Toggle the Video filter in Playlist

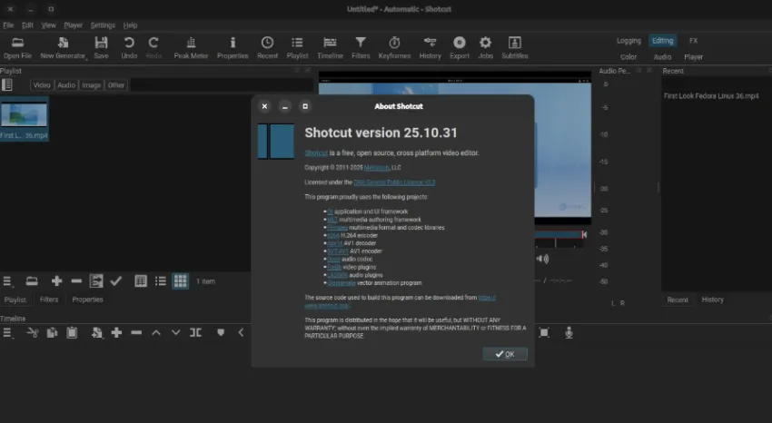[x=42, y=85]
